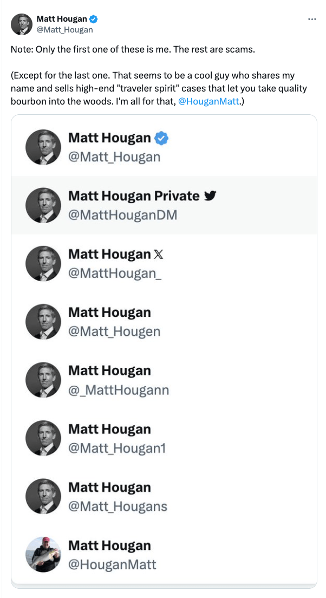Screen dimensions: 326x598
Task: Click avatar of the @Matt_Hougan1 account
Action: coord(43,438)
